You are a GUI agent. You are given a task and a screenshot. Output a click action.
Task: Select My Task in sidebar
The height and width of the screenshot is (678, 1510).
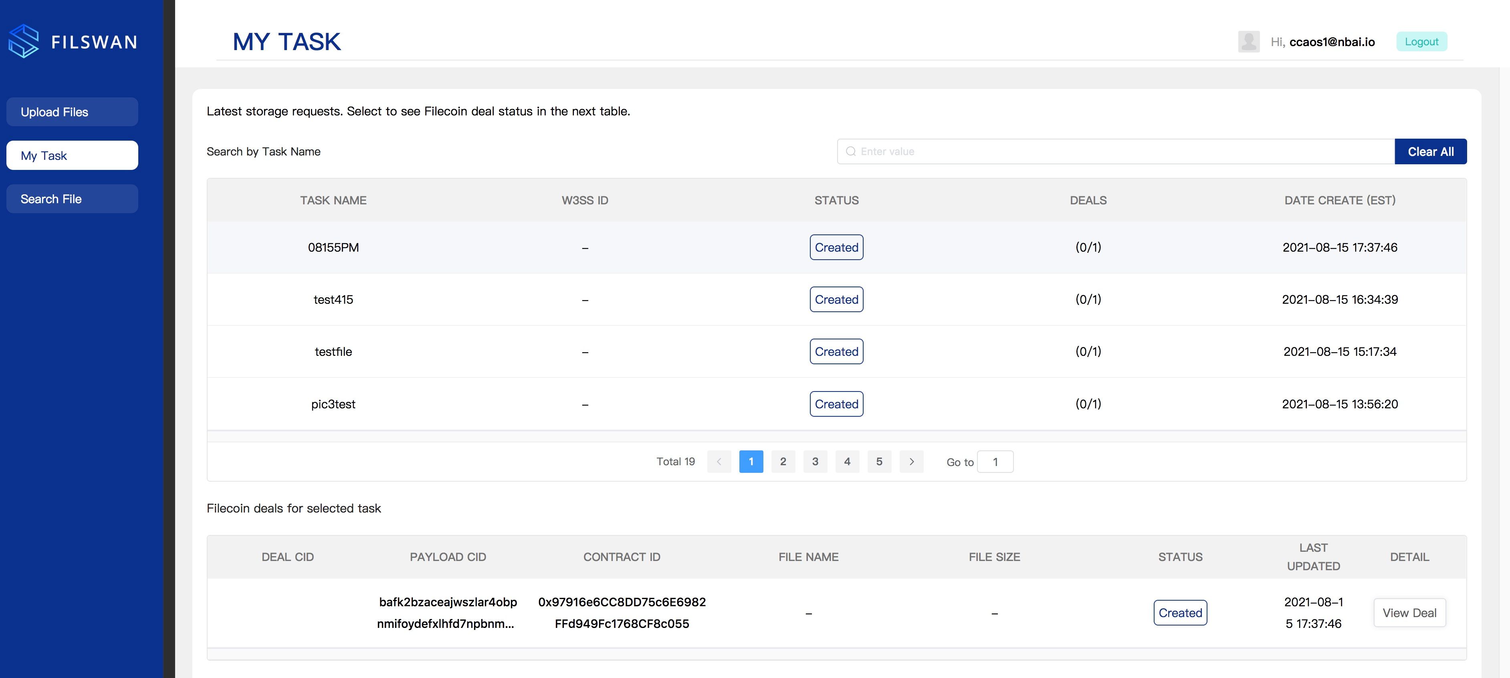[x=72, y=155]
